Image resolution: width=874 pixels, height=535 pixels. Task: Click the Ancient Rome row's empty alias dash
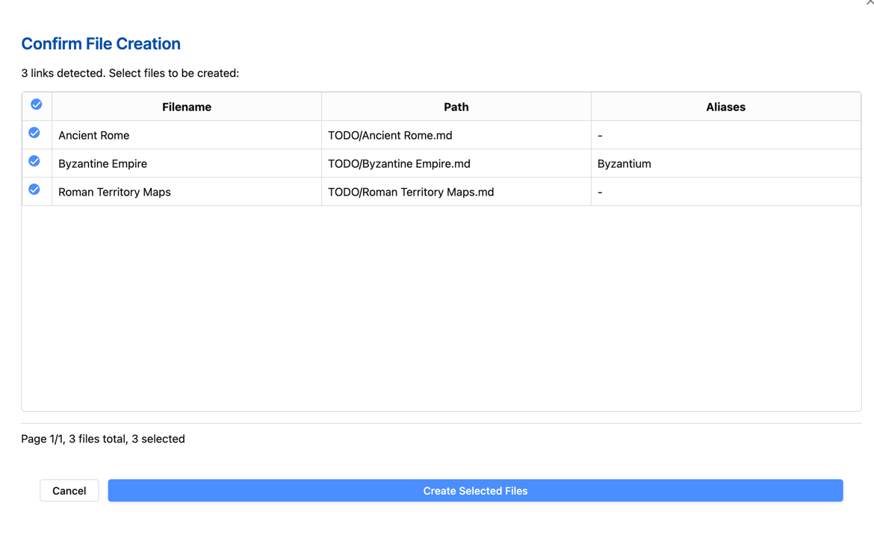pos(600,136)
